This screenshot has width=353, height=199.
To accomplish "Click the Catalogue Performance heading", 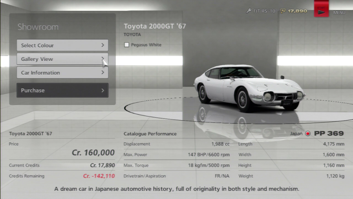I will 150,134.
